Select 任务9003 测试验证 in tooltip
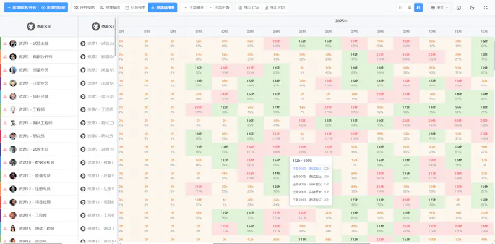495x244 pixels. tap(311, 200)
